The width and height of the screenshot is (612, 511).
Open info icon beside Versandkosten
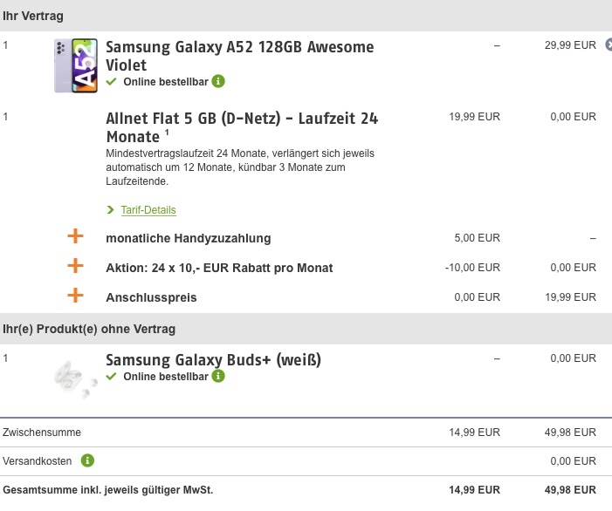(87, 460)
